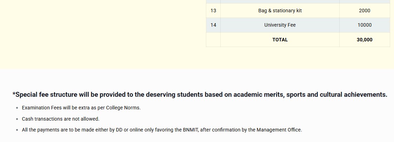
Task: Click the bullet before Examination Fees
Action: tap(17, 108)
